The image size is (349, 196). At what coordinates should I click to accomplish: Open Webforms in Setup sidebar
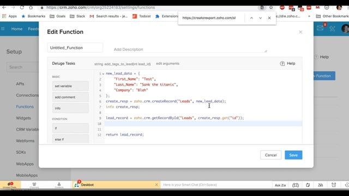[25, 140]
